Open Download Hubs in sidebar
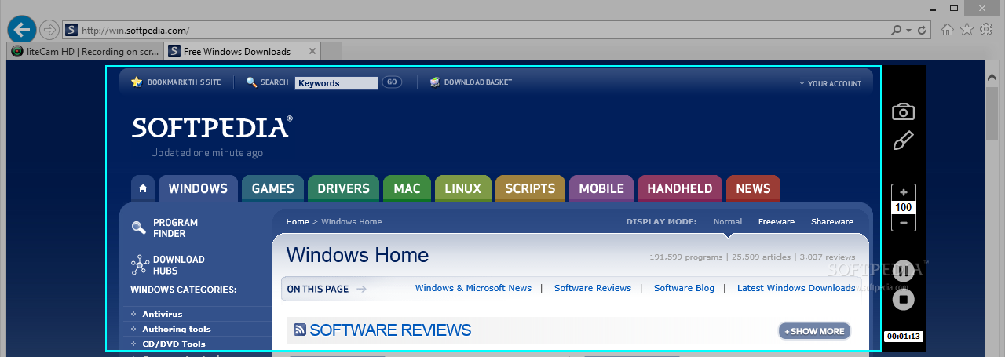 tap(178, 265)
